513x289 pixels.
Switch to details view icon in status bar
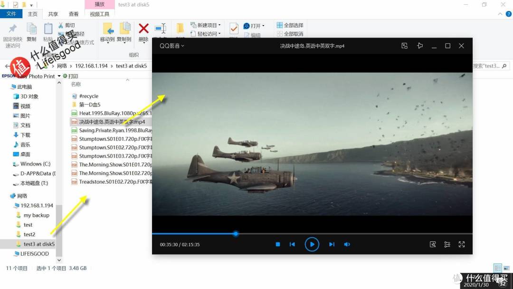[498, 268]
